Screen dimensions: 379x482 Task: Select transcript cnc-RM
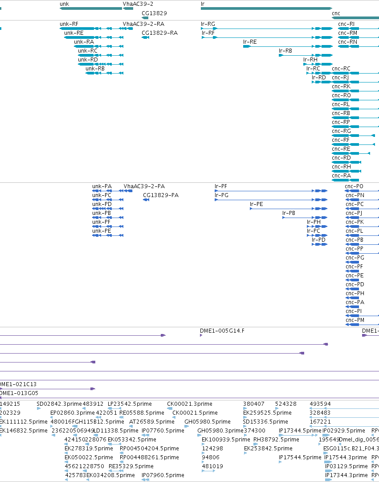pos(348,33)
